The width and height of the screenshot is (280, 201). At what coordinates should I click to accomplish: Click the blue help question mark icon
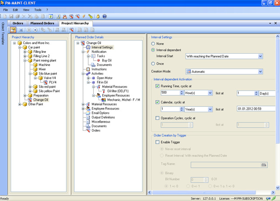(x=105, y=17)
